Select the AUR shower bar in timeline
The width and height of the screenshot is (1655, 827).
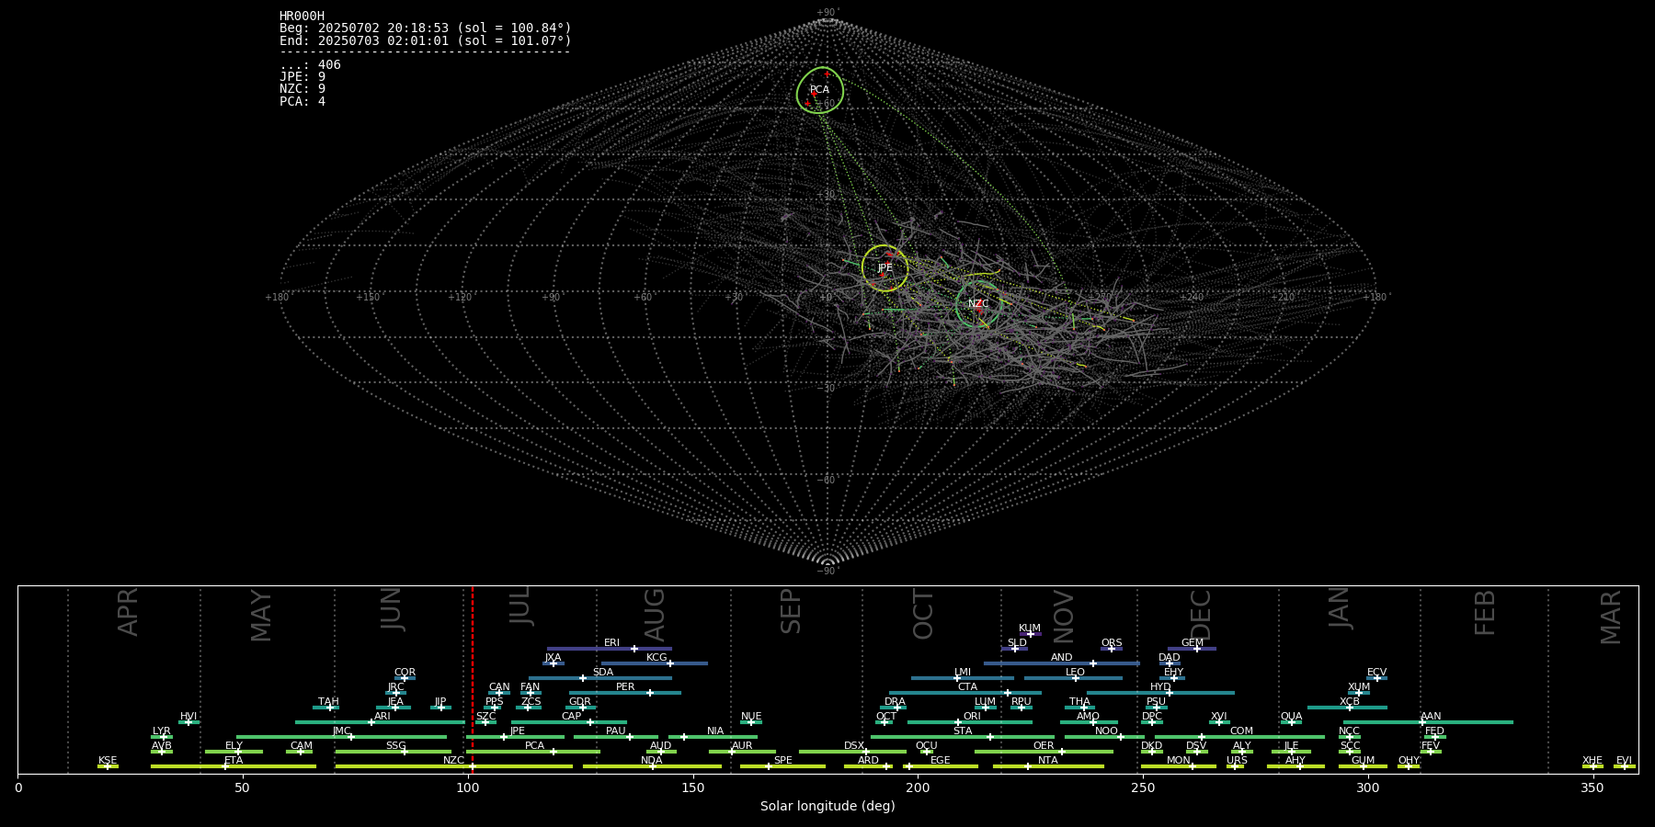pos(742,752)
